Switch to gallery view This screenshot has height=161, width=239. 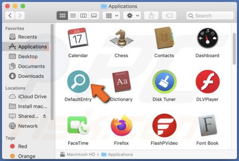[x=94, y=15]
